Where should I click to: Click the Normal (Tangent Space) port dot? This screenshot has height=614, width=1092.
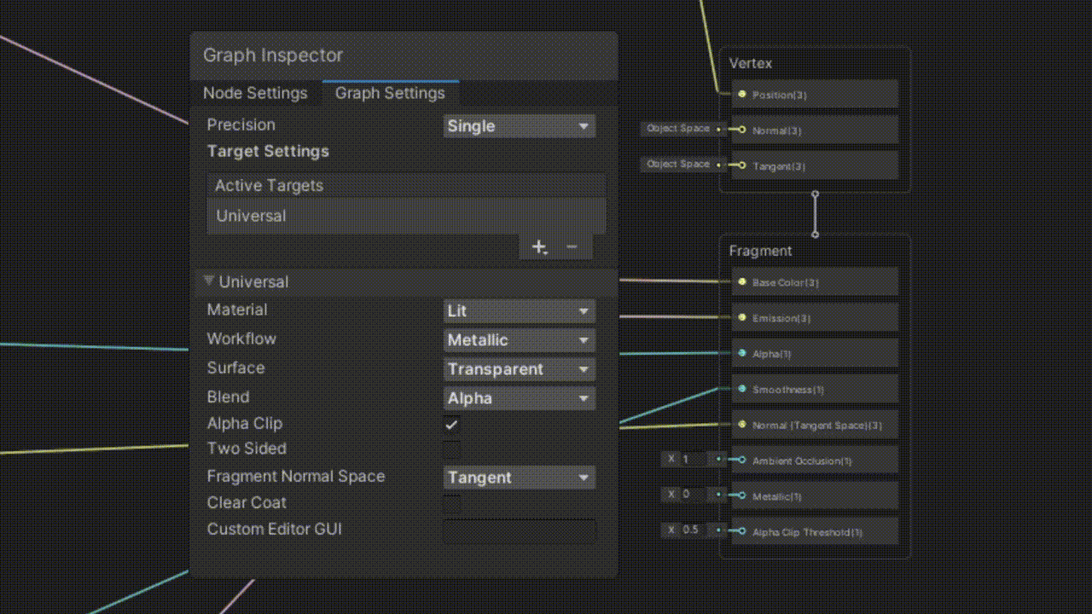741,424
